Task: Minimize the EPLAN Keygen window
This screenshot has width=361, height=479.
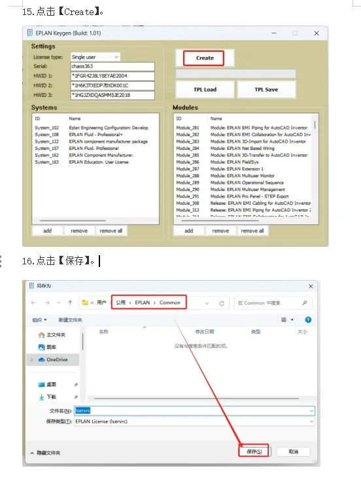Action: pyautogui.click(x=274, y=33)
